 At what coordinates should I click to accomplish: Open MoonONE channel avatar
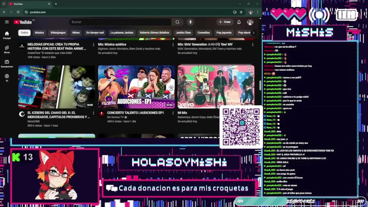(x=22, y=114)
